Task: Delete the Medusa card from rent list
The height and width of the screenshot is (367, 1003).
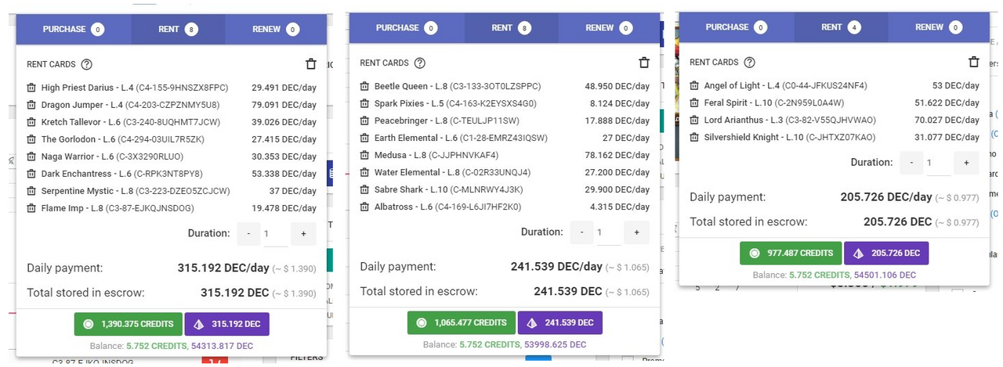Action: (x=365, y=155)
